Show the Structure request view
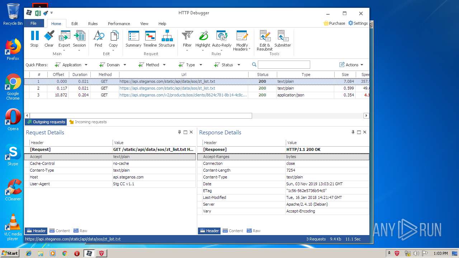Image resolution: width=459 pixels, height=258 pixels. click(167, 39)
